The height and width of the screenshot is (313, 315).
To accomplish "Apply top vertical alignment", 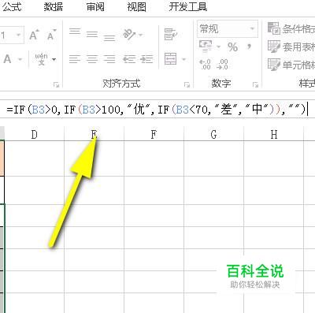I will coord(75,32).
